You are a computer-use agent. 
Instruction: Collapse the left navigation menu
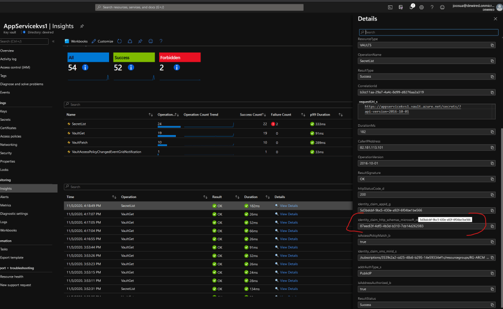click(x=53, y=41)
